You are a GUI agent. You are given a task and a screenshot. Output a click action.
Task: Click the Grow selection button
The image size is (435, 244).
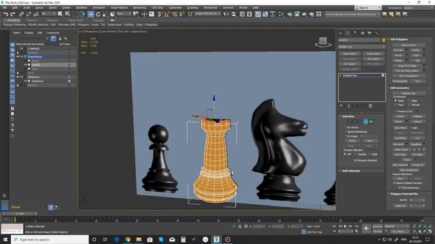370,141
